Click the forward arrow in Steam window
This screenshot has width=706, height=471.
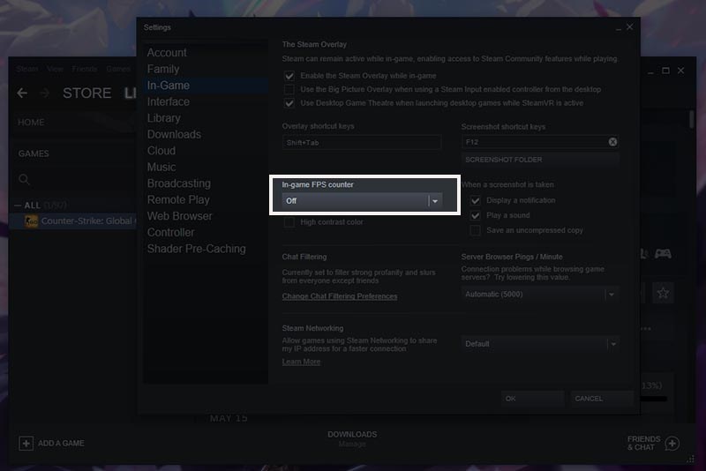click(x=45, y=93)
